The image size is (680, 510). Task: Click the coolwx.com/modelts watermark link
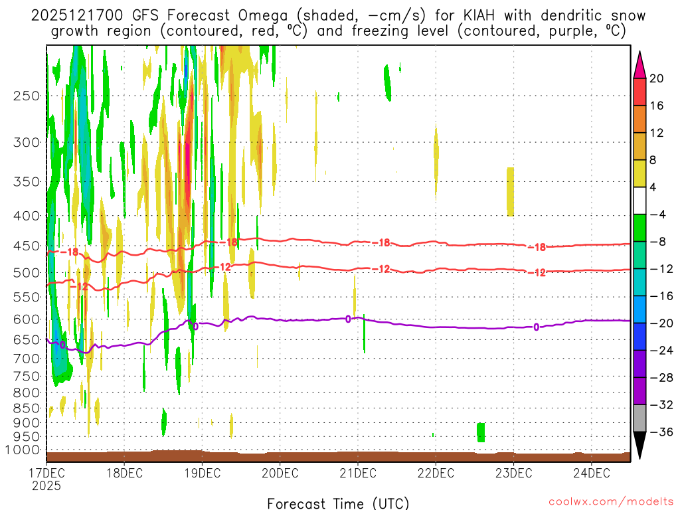point(611,502)
